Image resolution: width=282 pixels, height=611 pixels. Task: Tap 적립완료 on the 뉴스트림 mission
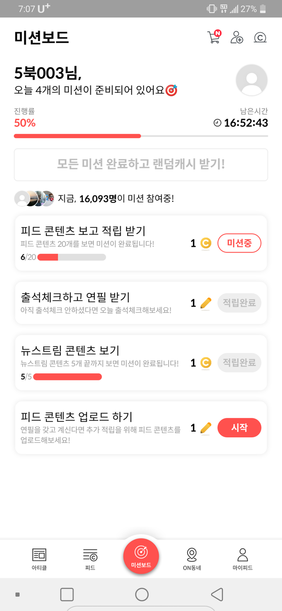click(x=239, y=362)
